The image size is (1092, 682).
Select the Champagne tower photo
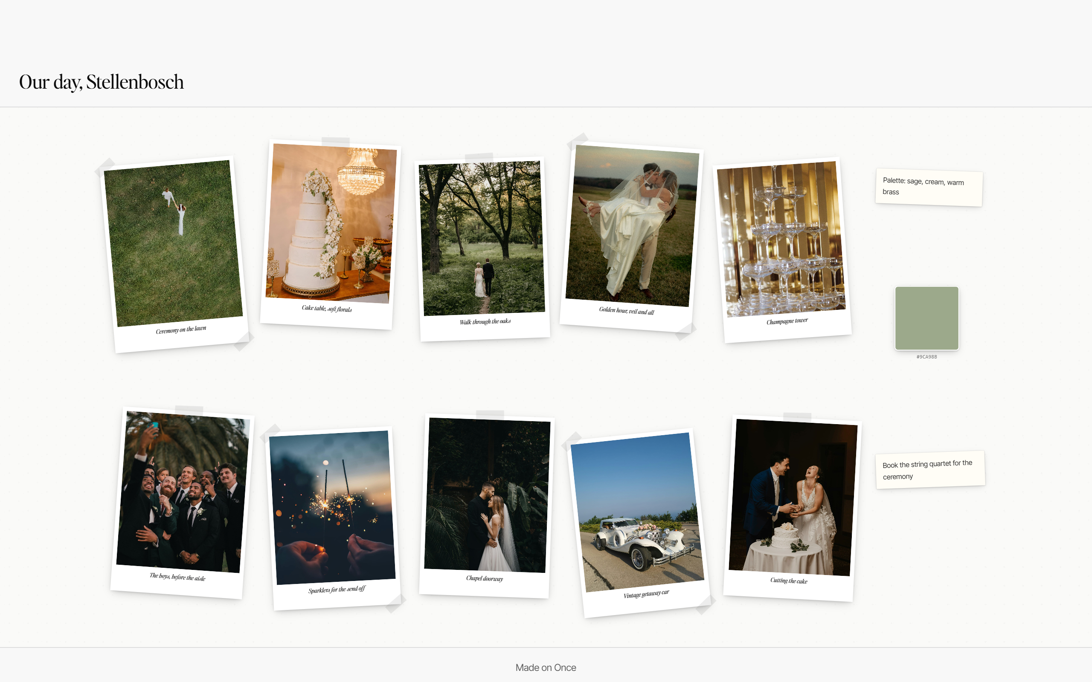pos(781,239)
